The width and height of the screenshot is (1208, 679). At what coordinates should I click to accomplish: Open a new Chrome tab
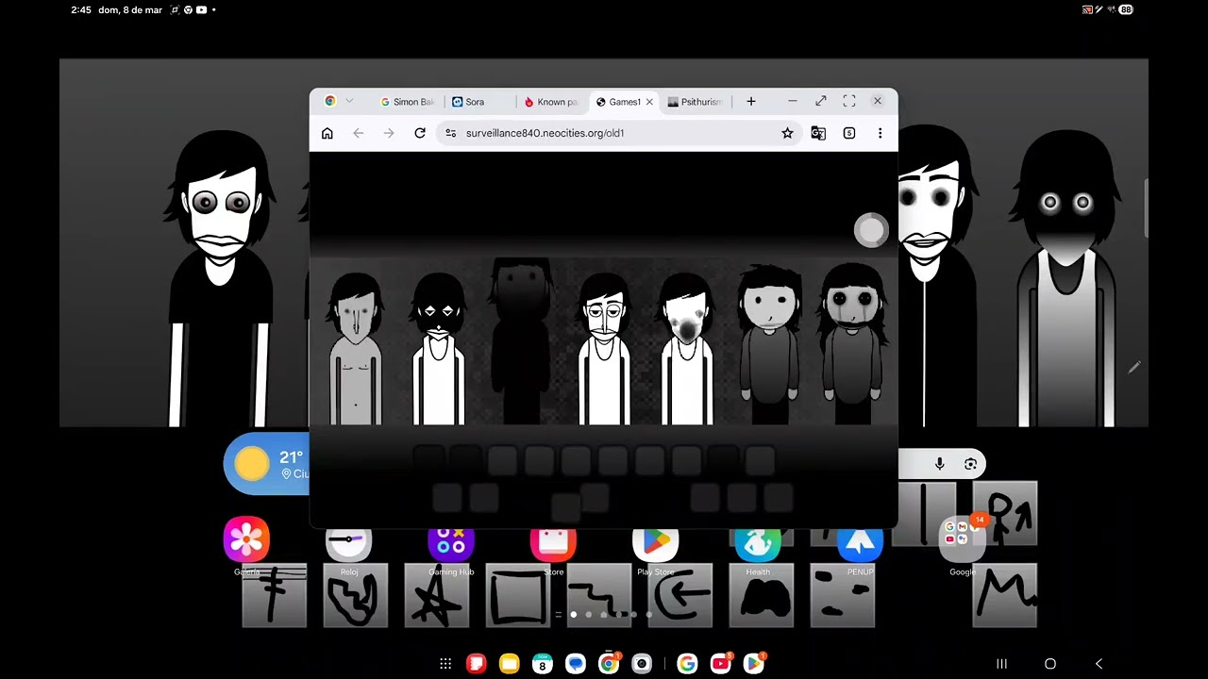coord(751,101)
